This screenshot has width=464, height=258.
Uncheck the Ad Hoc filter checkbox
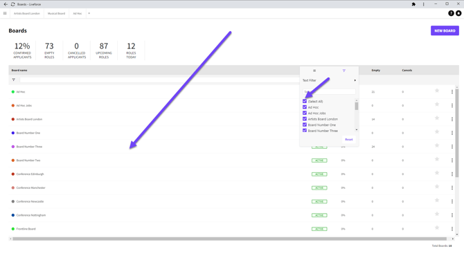point(305,107)
